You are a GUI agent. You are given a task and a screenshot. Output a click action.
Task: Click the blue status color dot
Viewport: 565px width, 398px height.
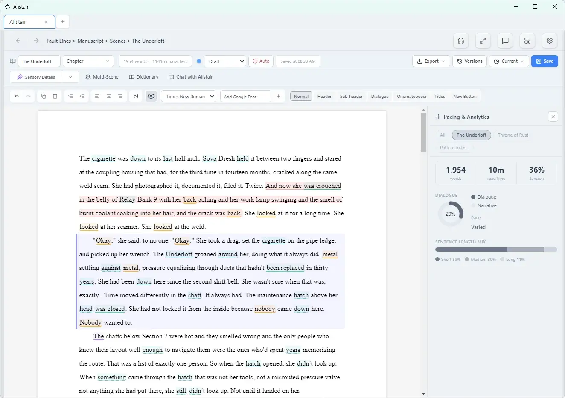pyautogui.click(x=199, y=61)
